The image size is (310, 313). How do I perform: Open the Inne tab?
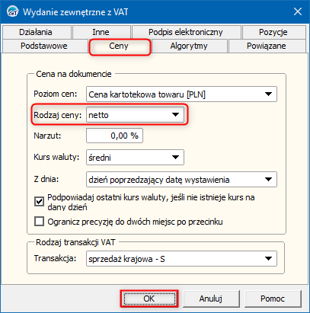point(101,32)
